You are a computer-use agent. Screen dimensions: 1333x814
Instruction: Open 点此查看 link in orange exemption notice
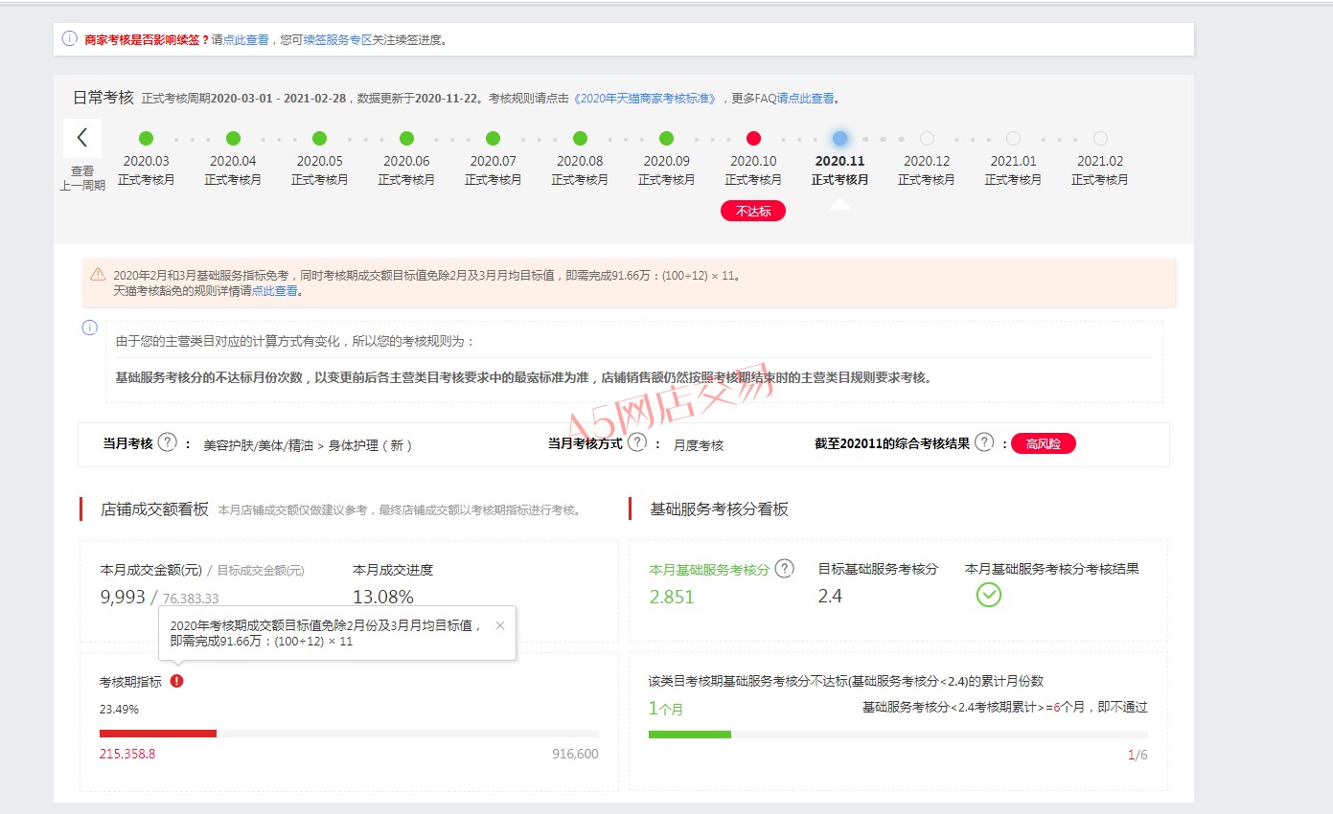(x=275, y=291)
